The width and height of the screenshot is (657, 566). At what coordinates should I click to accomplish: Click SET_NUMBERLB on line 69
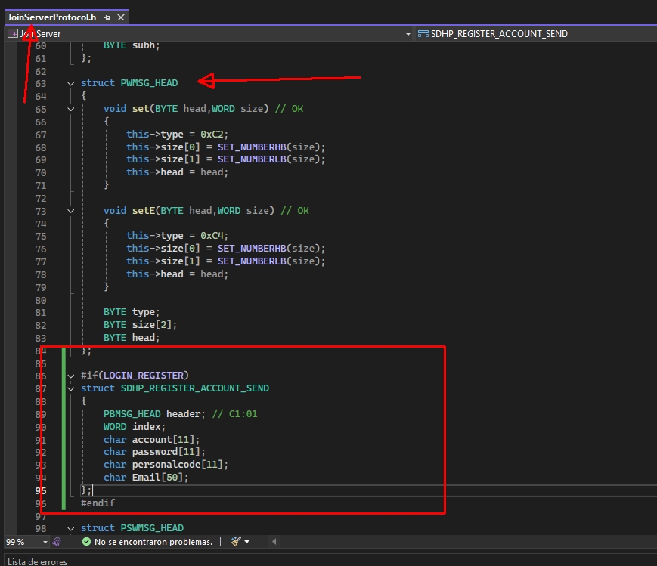[252, 159]
